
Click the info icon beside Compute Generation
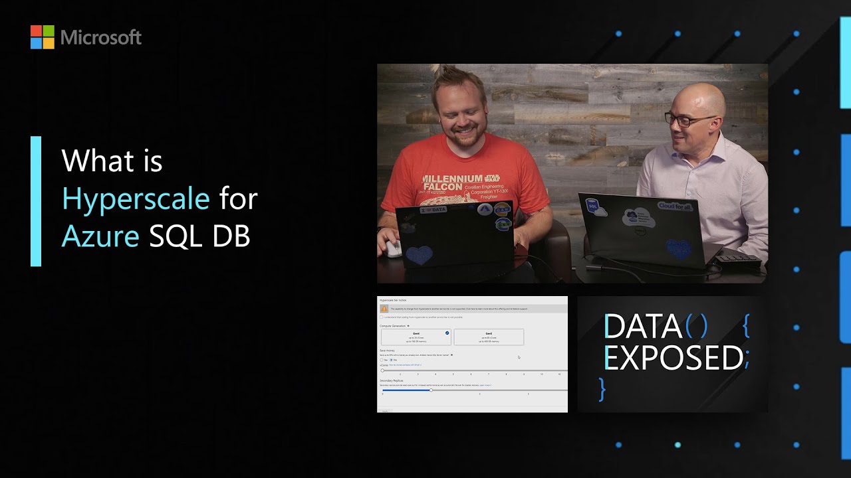[408, 326]
